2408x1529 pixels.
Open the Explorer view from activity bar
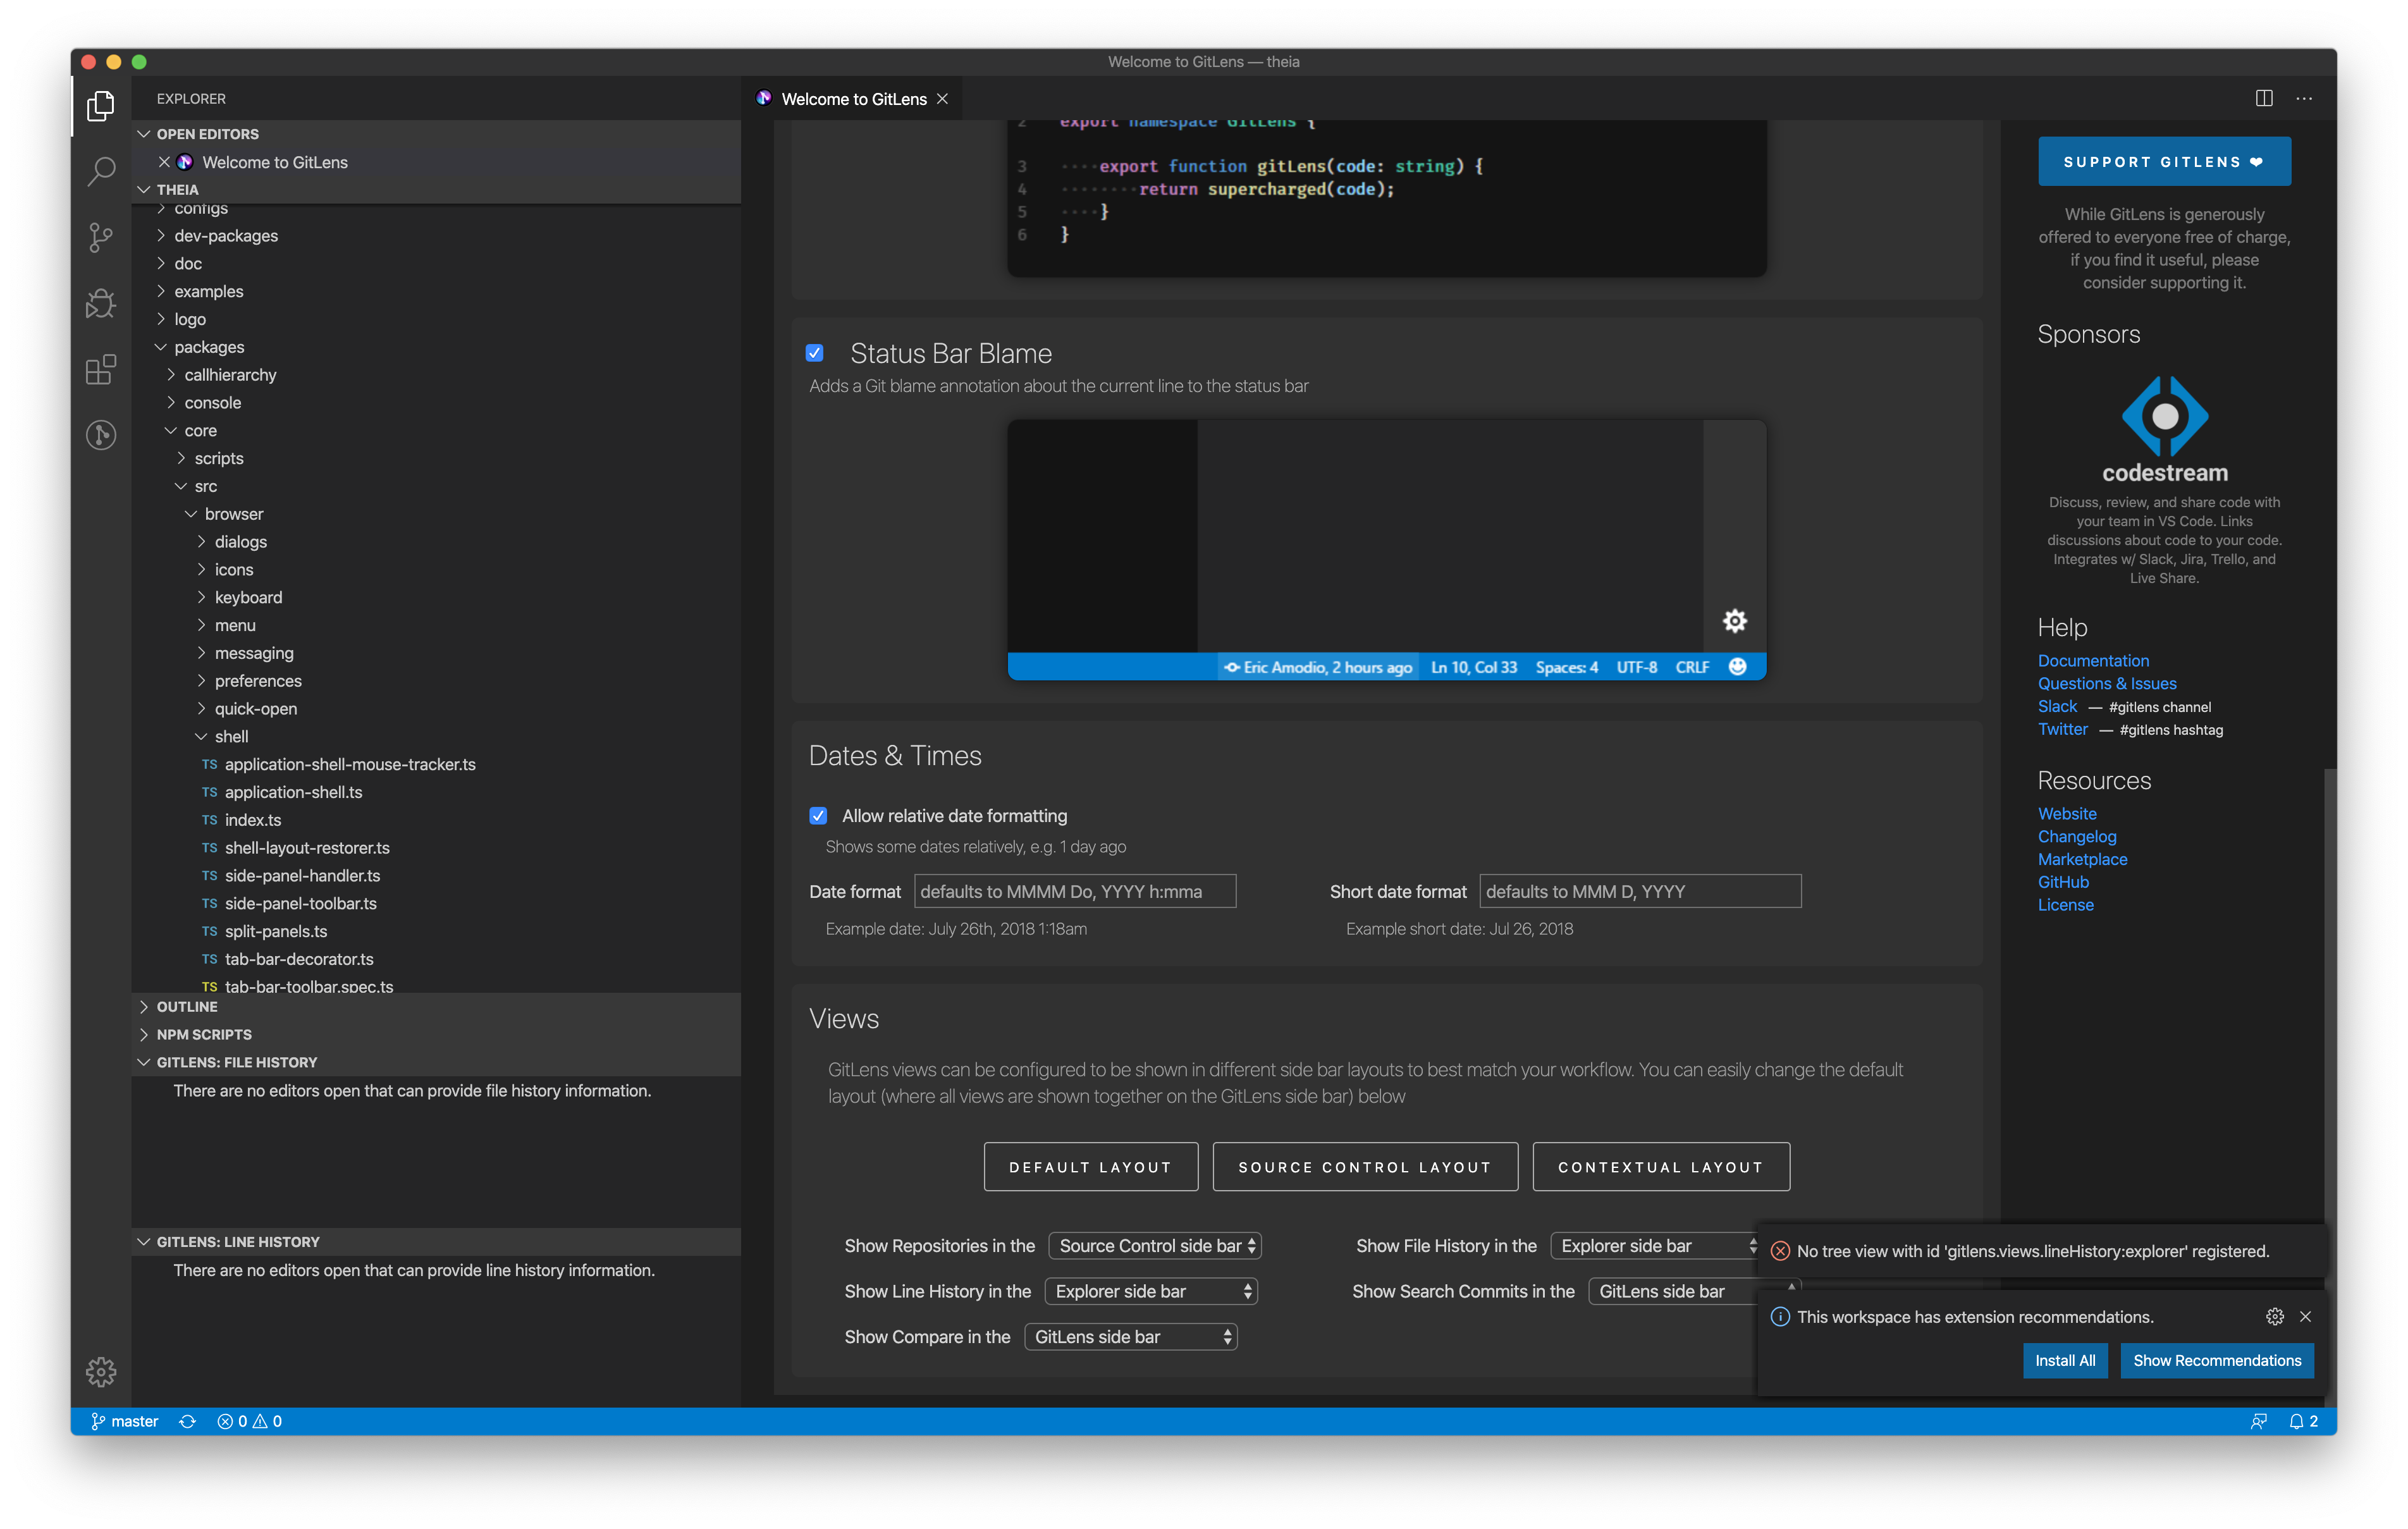click(100, 105)
